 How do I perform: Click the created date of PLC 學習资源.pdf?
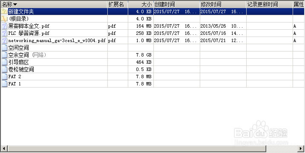[175, 33]
